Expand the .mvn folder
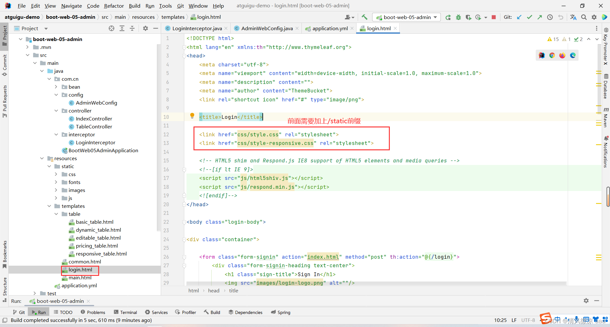 [28, 47]
